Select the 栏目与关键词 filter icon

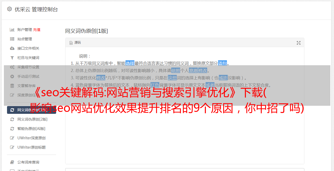12,58
